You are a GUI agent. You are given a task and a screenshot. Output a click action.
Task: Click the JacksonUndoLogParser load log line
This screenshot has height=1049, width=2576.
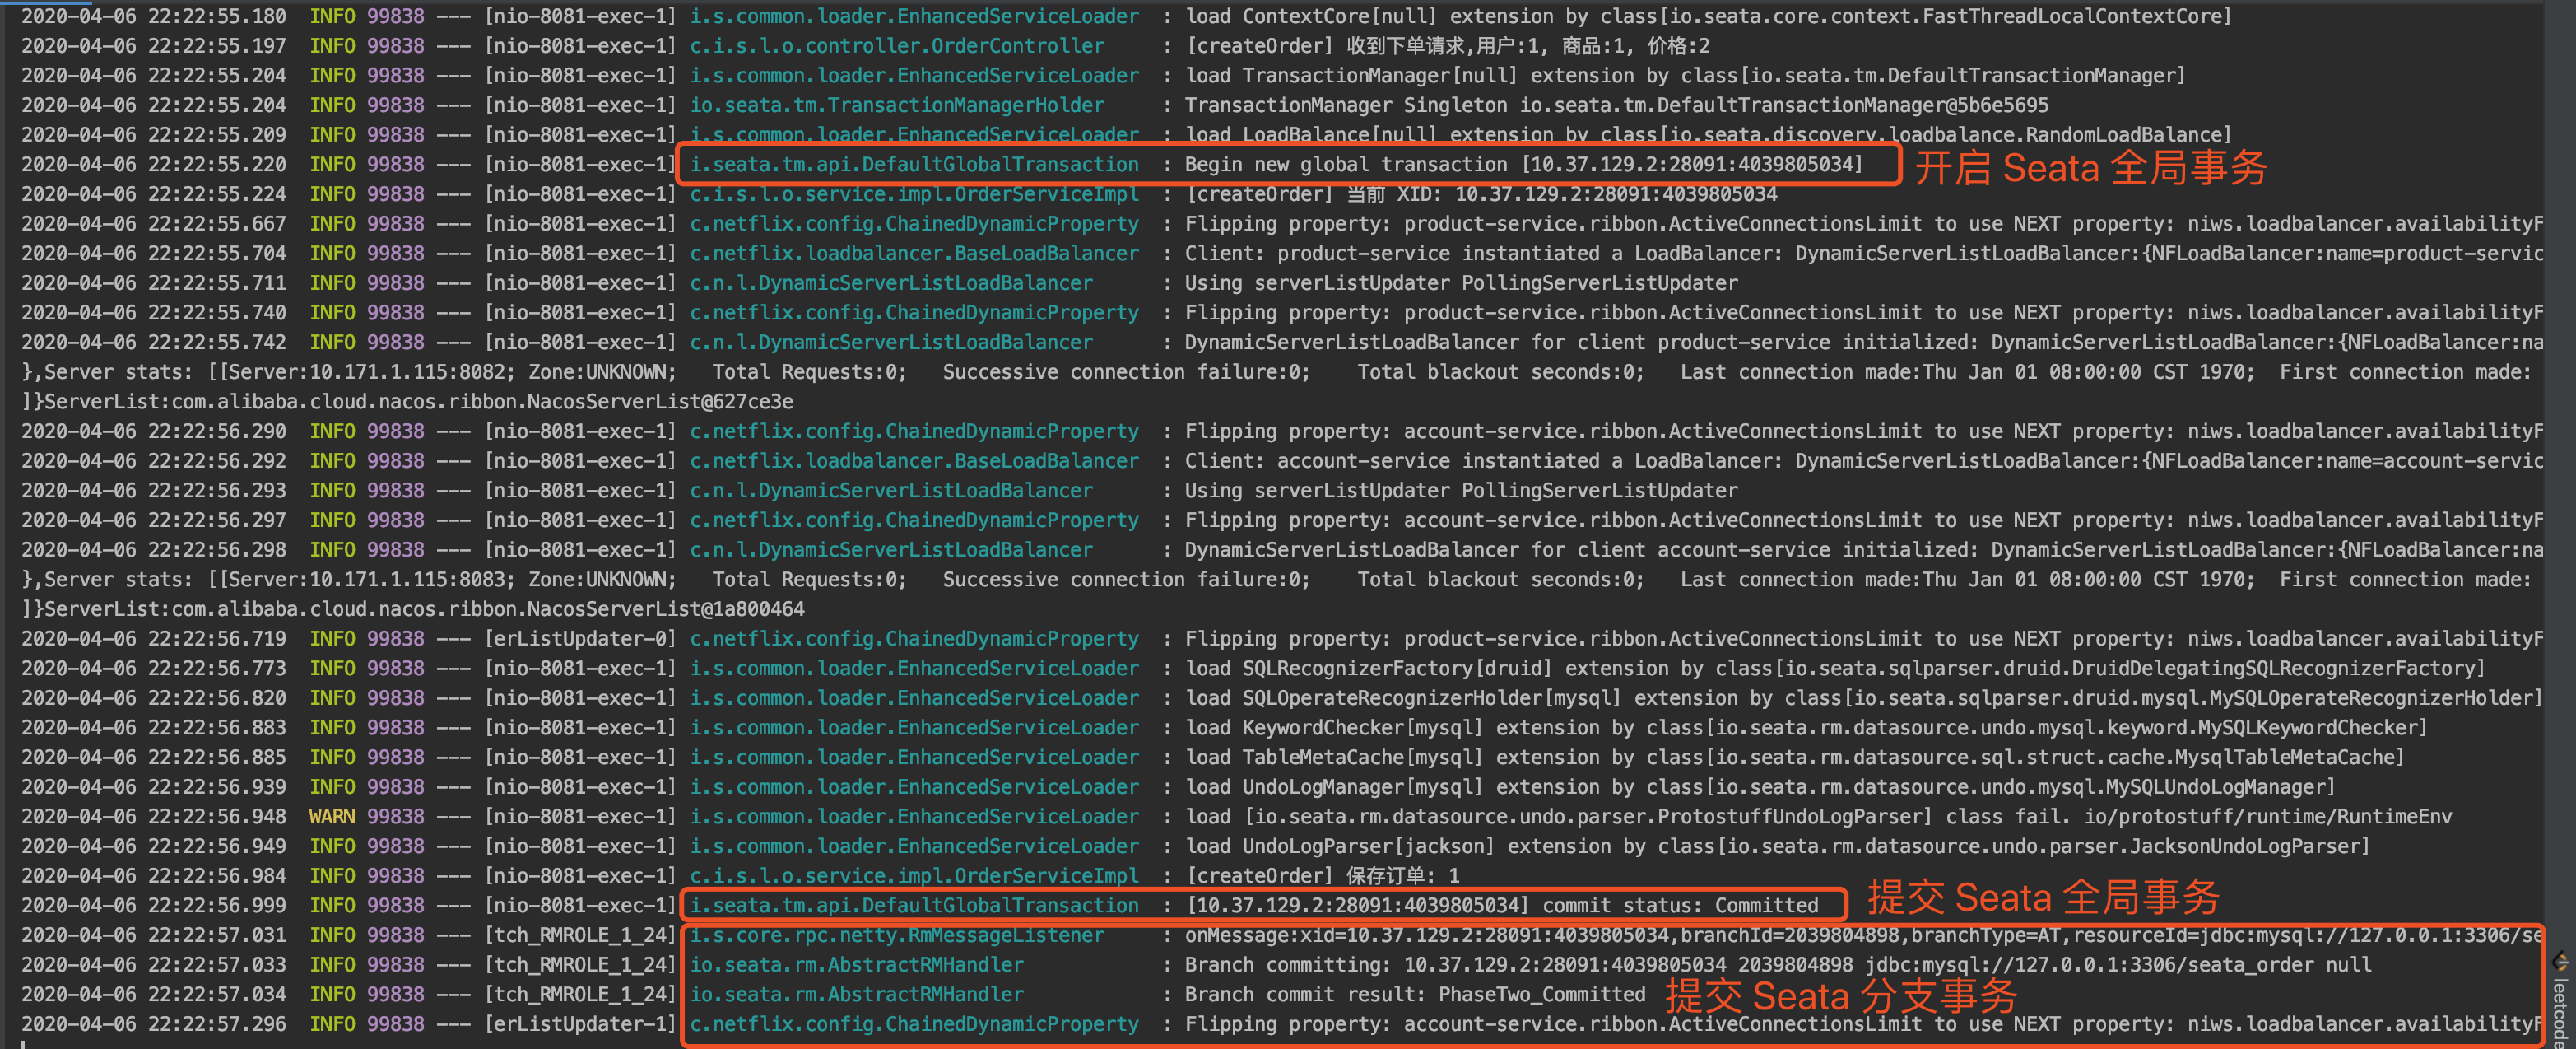click(1776, 846)
